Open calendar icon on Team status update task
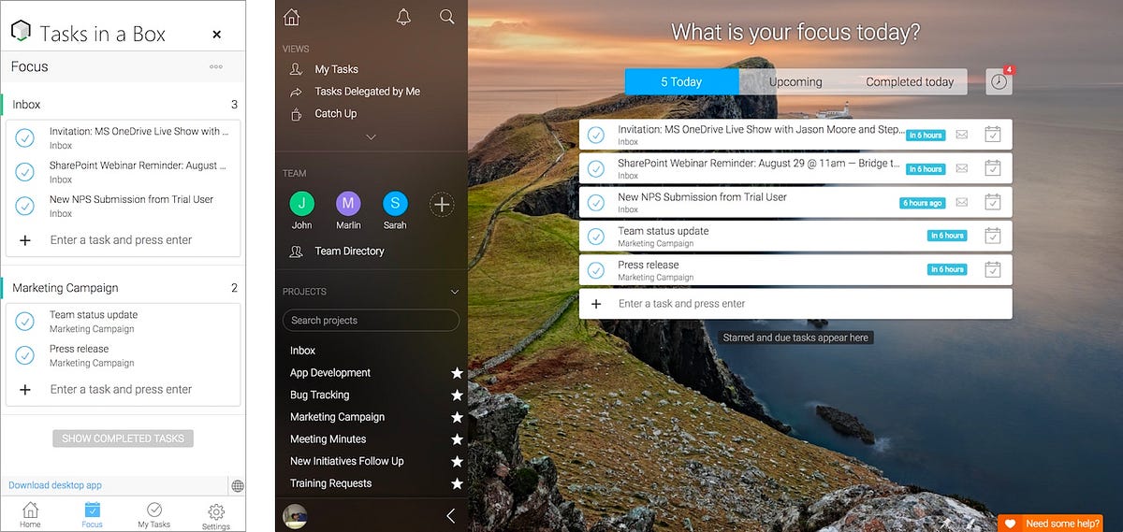1123x532 pixels. coord(993,236)
